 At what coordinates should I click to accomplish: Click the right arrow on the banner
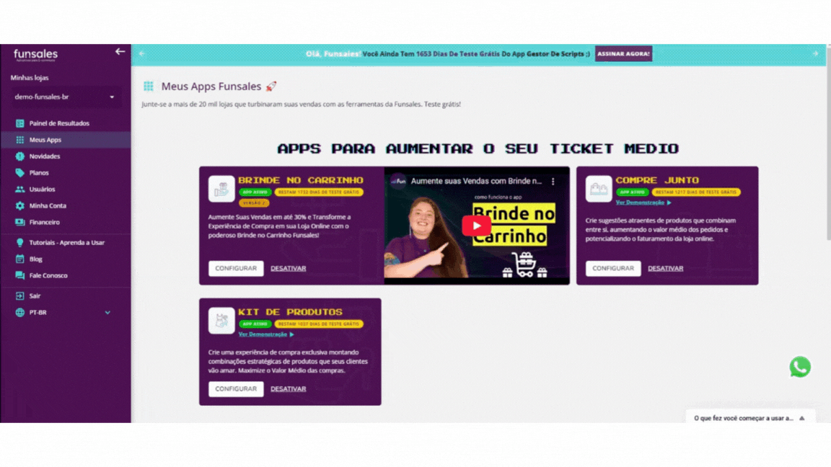(x=815, y=53)
